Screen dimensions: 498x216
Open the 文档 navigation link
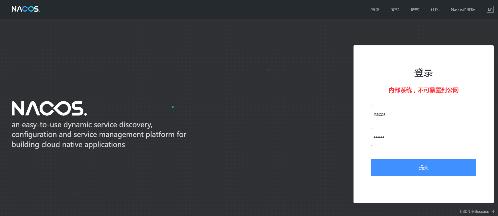click(x=395, y=10)
